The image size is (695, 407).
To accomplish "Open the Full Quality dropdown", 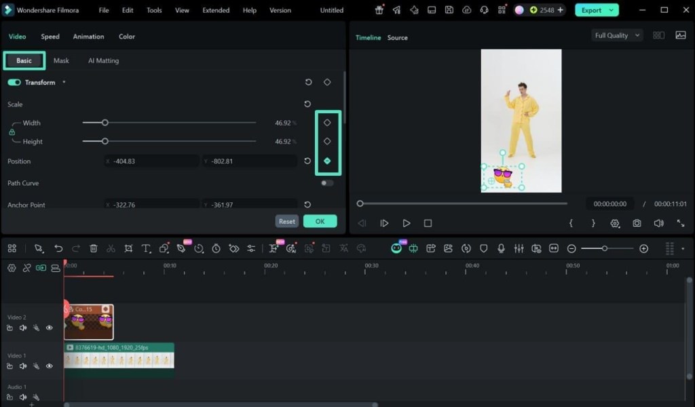I will (x=617, y=35).
